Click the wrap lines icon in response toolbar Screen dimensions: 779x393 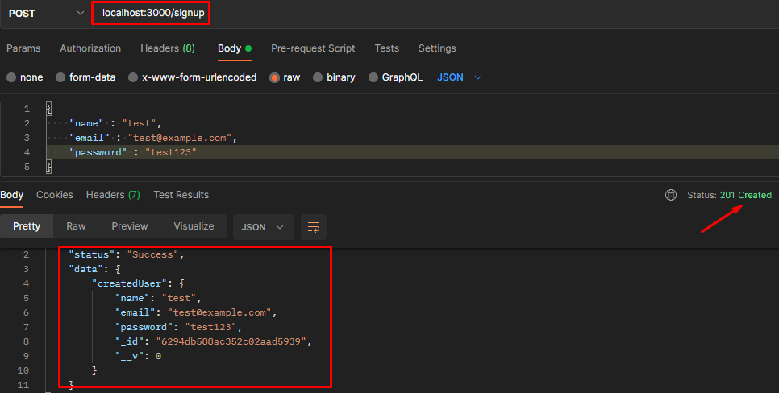[314, 227]
